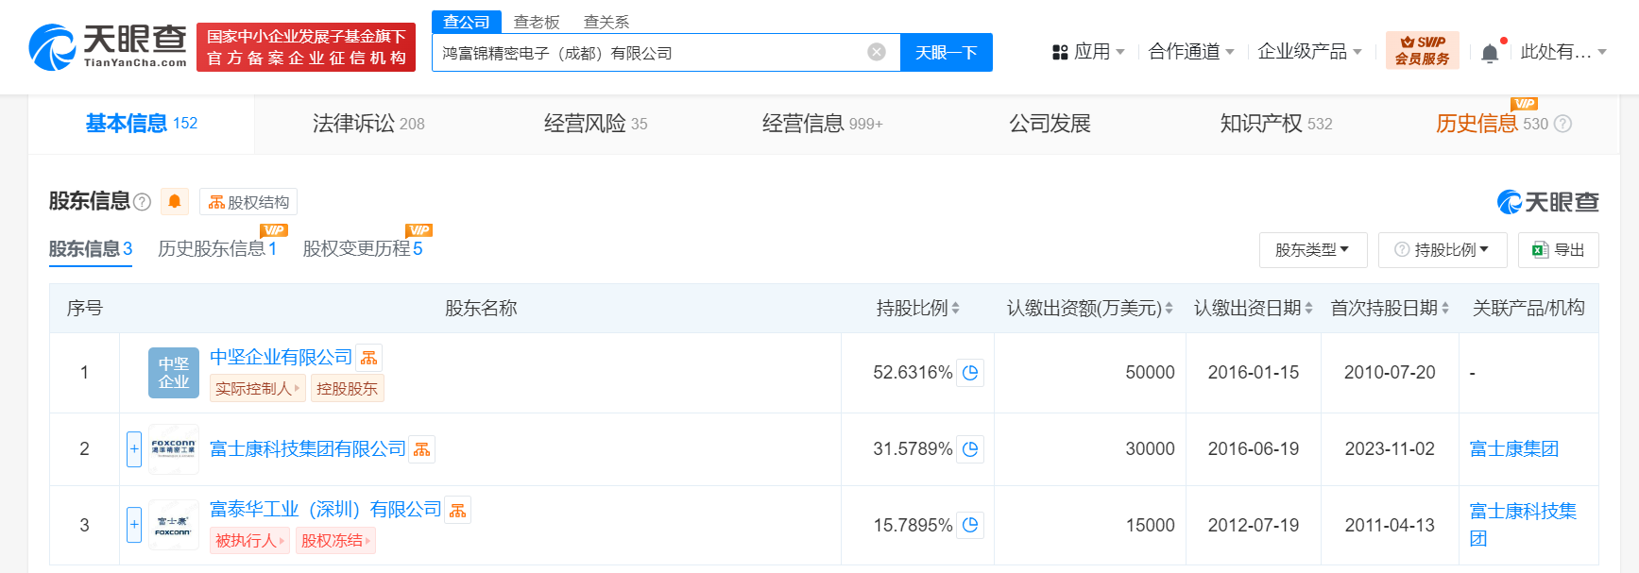Image resolution: width=1639 pixels, height=573 pixels.
Task: Switch to the 法律诉讼 tab
Action: (367, 124)
